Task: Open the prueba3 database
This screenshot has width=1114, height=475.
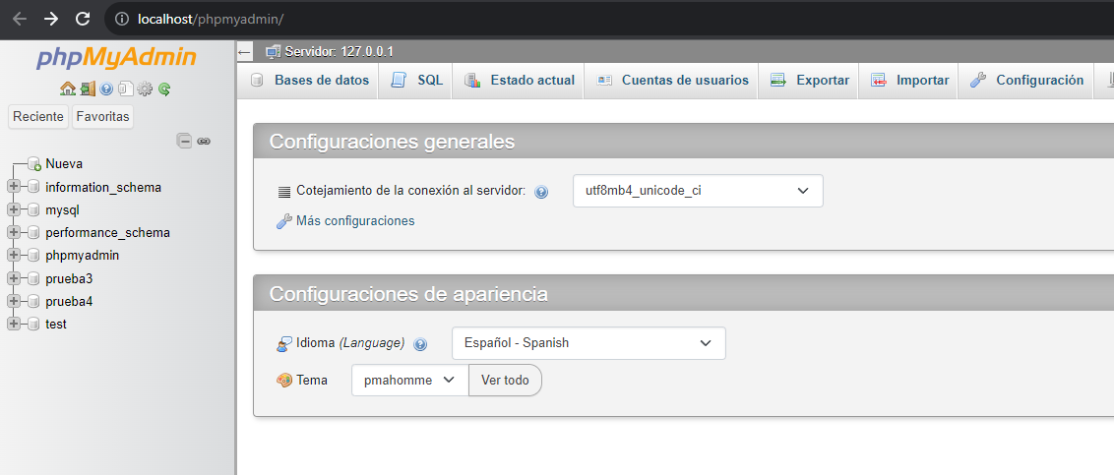Action: (69, 278)
